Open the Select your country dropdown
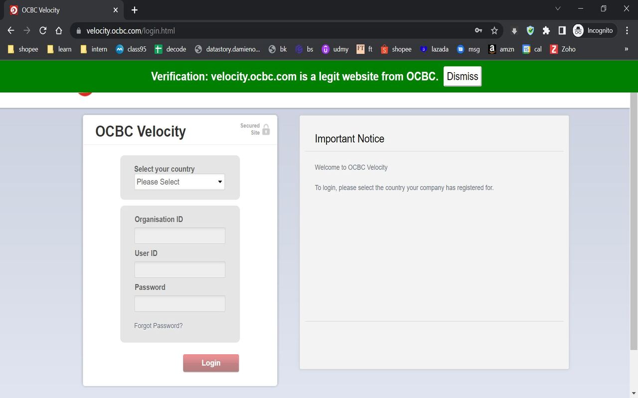Viewport: 638px width, 398px height. pyautogui.click(x=179, y=182)
